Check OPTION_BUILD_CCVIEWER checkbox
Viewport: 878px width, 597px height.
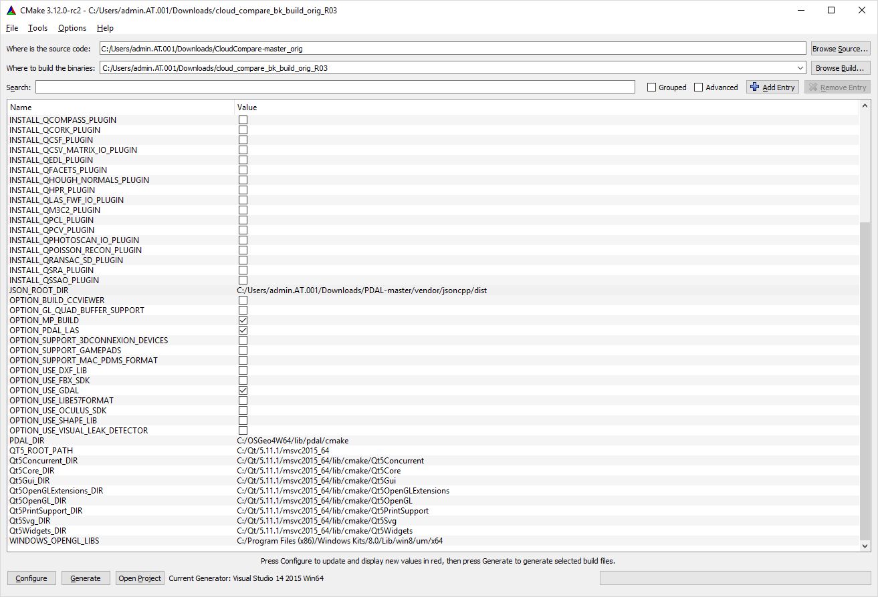[243, 301]
